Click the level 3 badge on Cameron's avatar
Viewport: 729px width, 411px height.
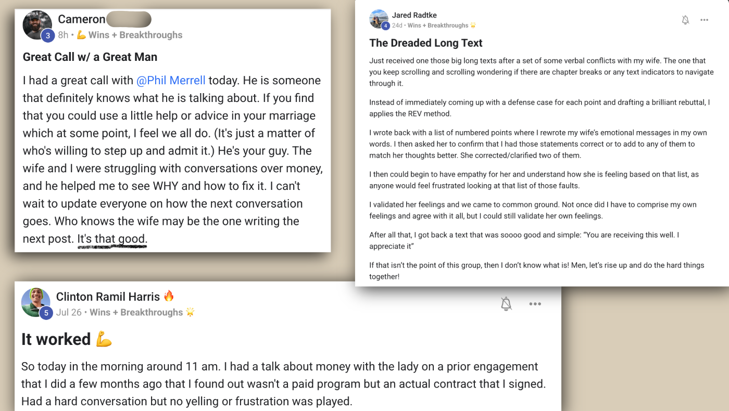tap(48, 35)
